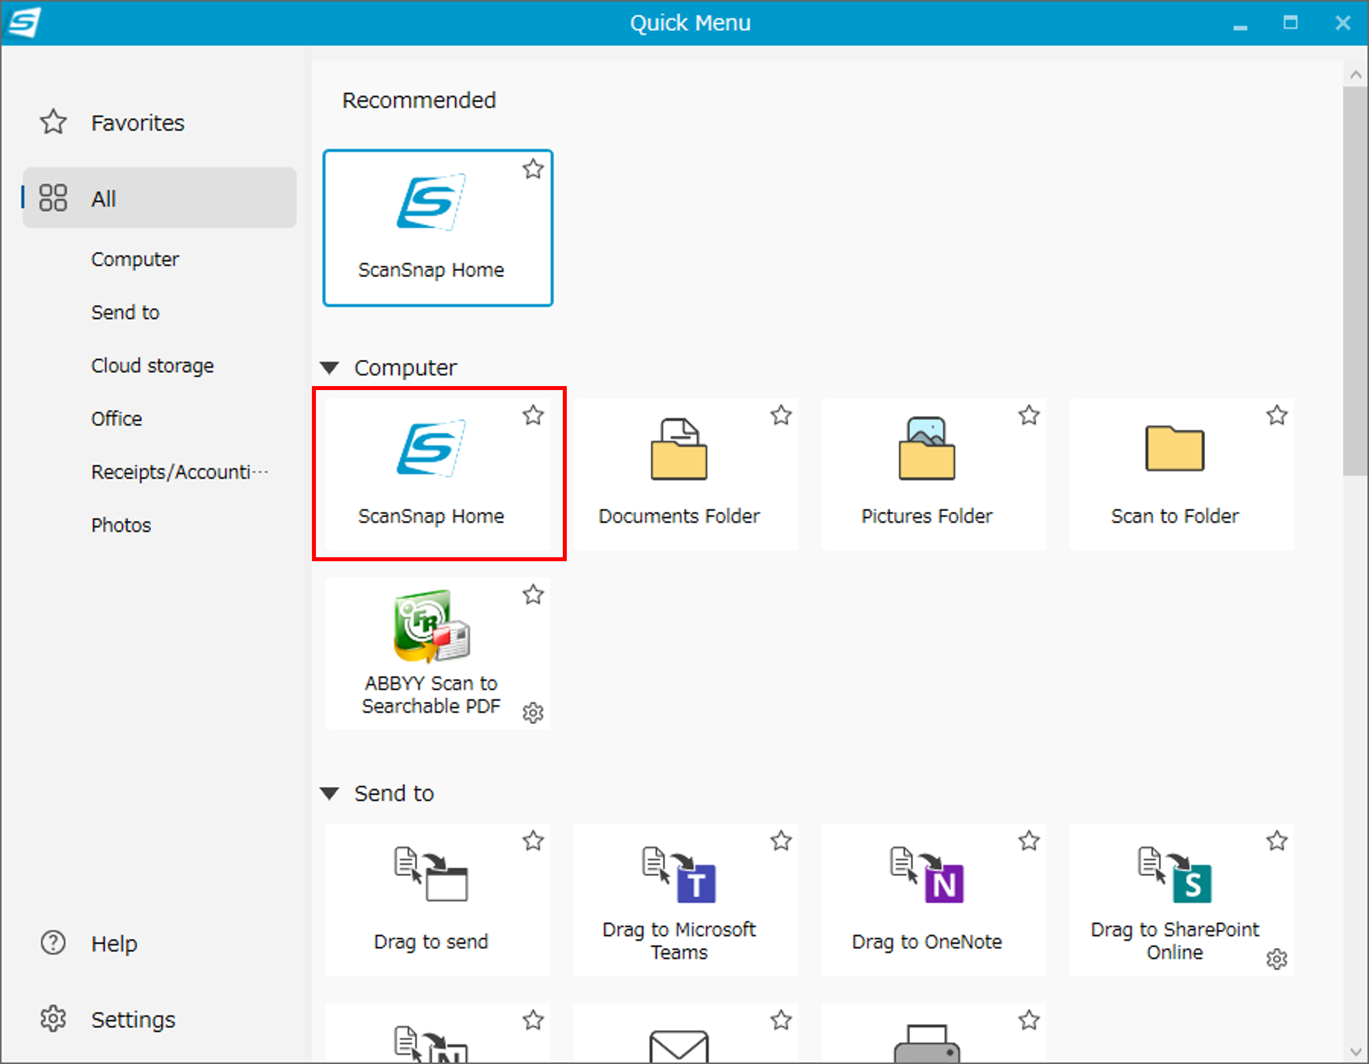Click the Send to section heading text

click(x=394, y=793)
